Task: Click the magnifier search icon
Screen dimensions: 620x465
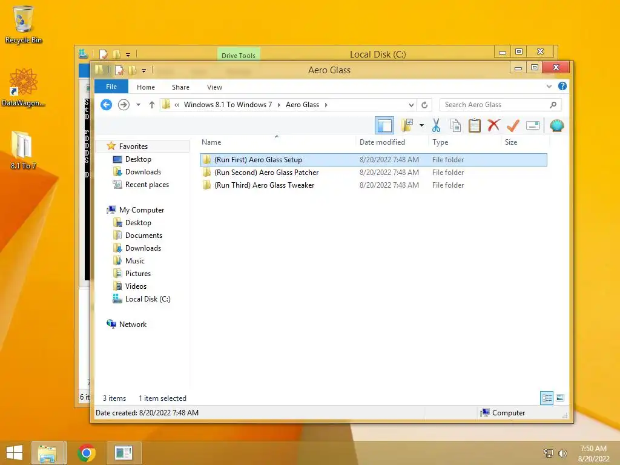Action: point(553,105)
